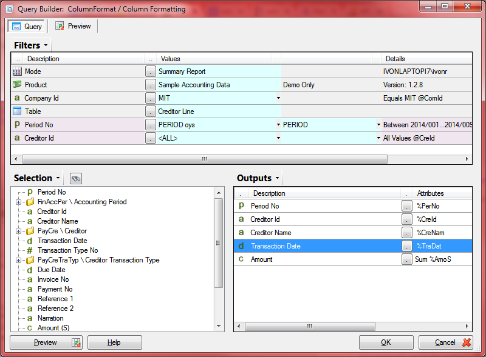This screenshot has width=486, height=357.
Task: Select Reference 1 in the Selection tree
Action: [55, 299]
